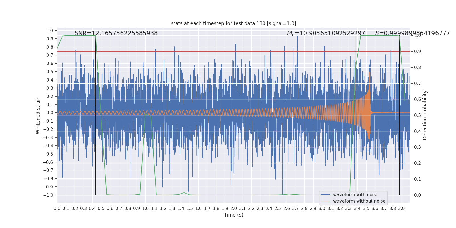Select the 1.5 tick on the Time axis
456x228 pixels.
tap(190, 209)
